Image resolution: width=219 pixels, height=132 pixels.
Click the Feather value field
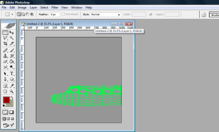click(x=54, y=15)
